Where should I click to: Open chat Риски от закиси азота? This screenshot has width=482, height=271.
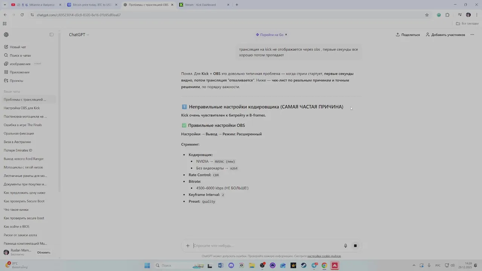tap(29, 235)
